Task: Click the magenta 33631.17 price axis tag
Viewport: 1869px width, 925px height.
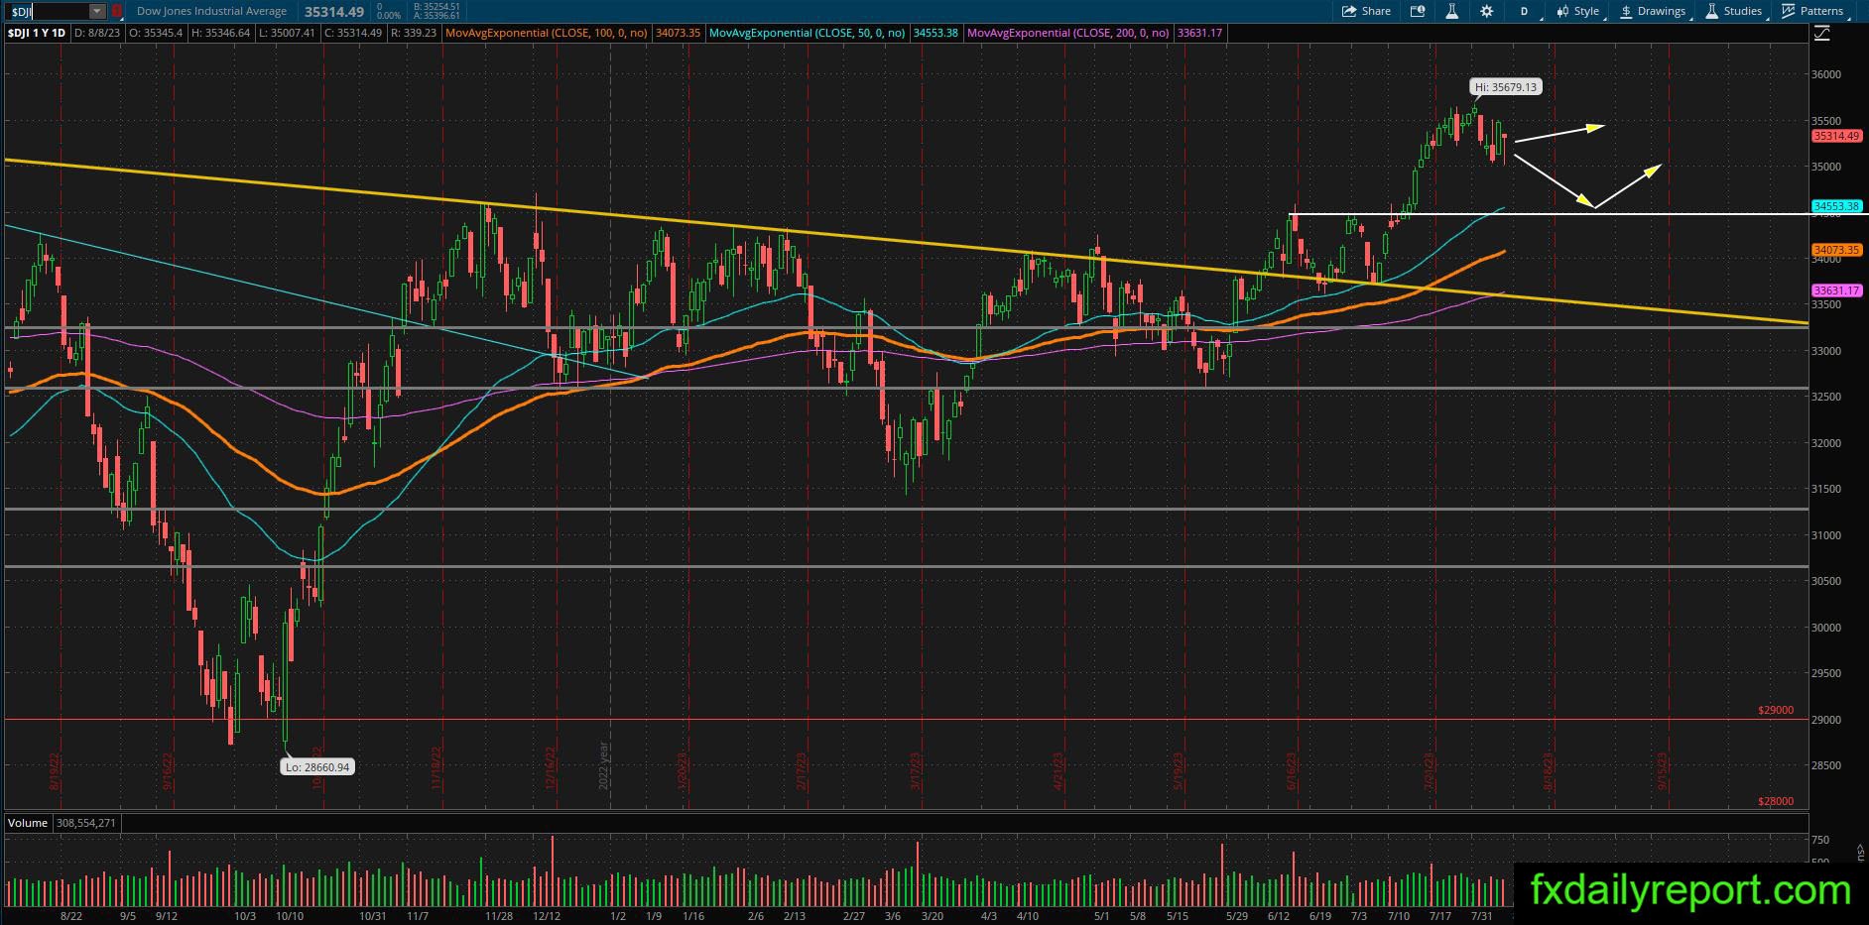Action: pyautogui.click(x=1835, y=290)
